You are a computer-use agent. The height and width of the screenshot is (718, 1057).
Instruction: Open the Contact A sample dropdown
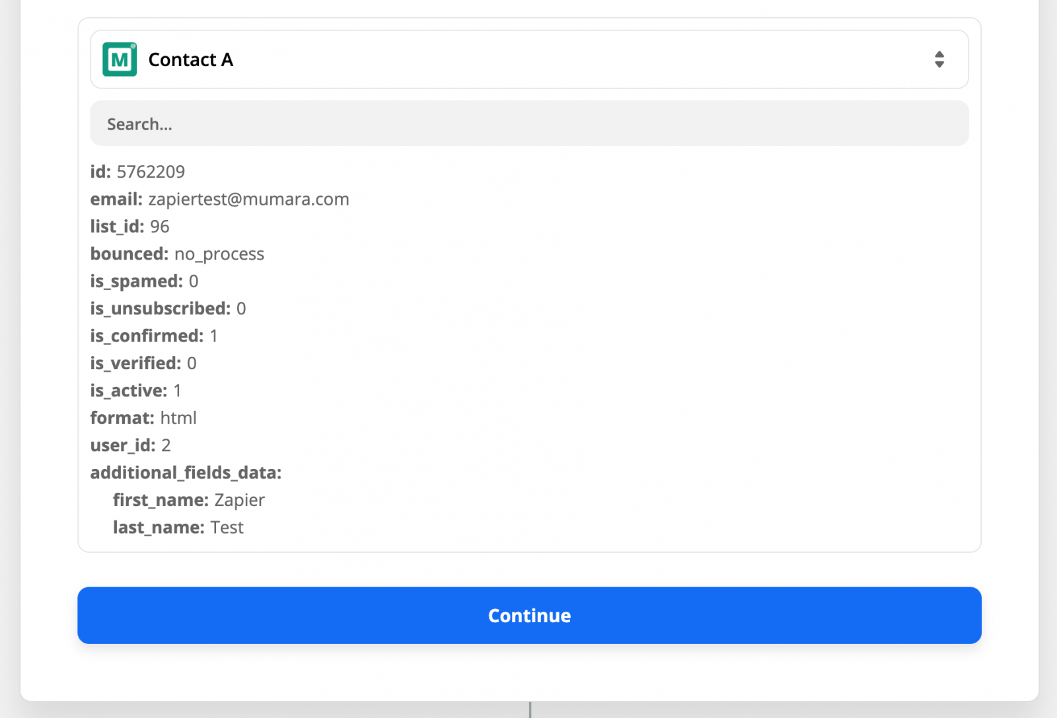tap(528, 59)
